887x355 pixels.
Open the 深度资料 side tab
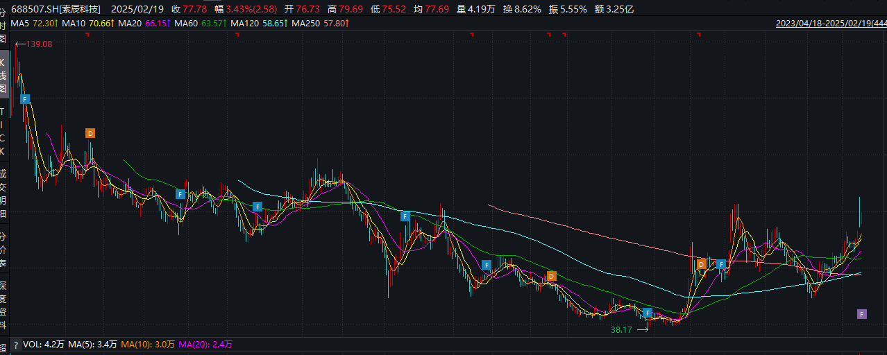click(3, 305)
